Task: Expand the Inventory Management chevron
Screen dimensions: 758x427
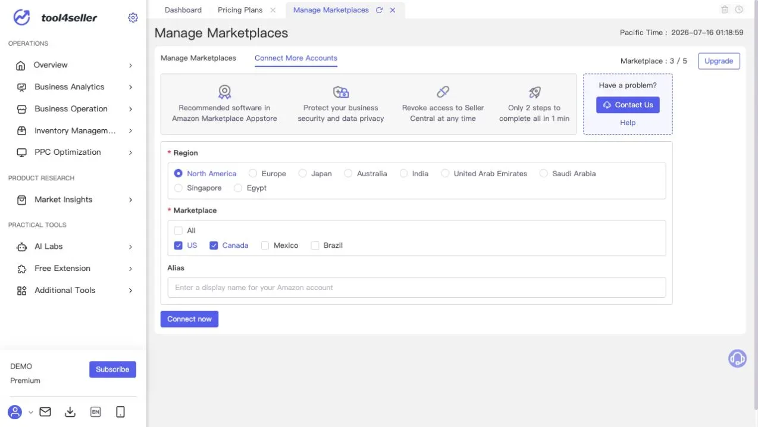Action: click(x=130, y=130)
